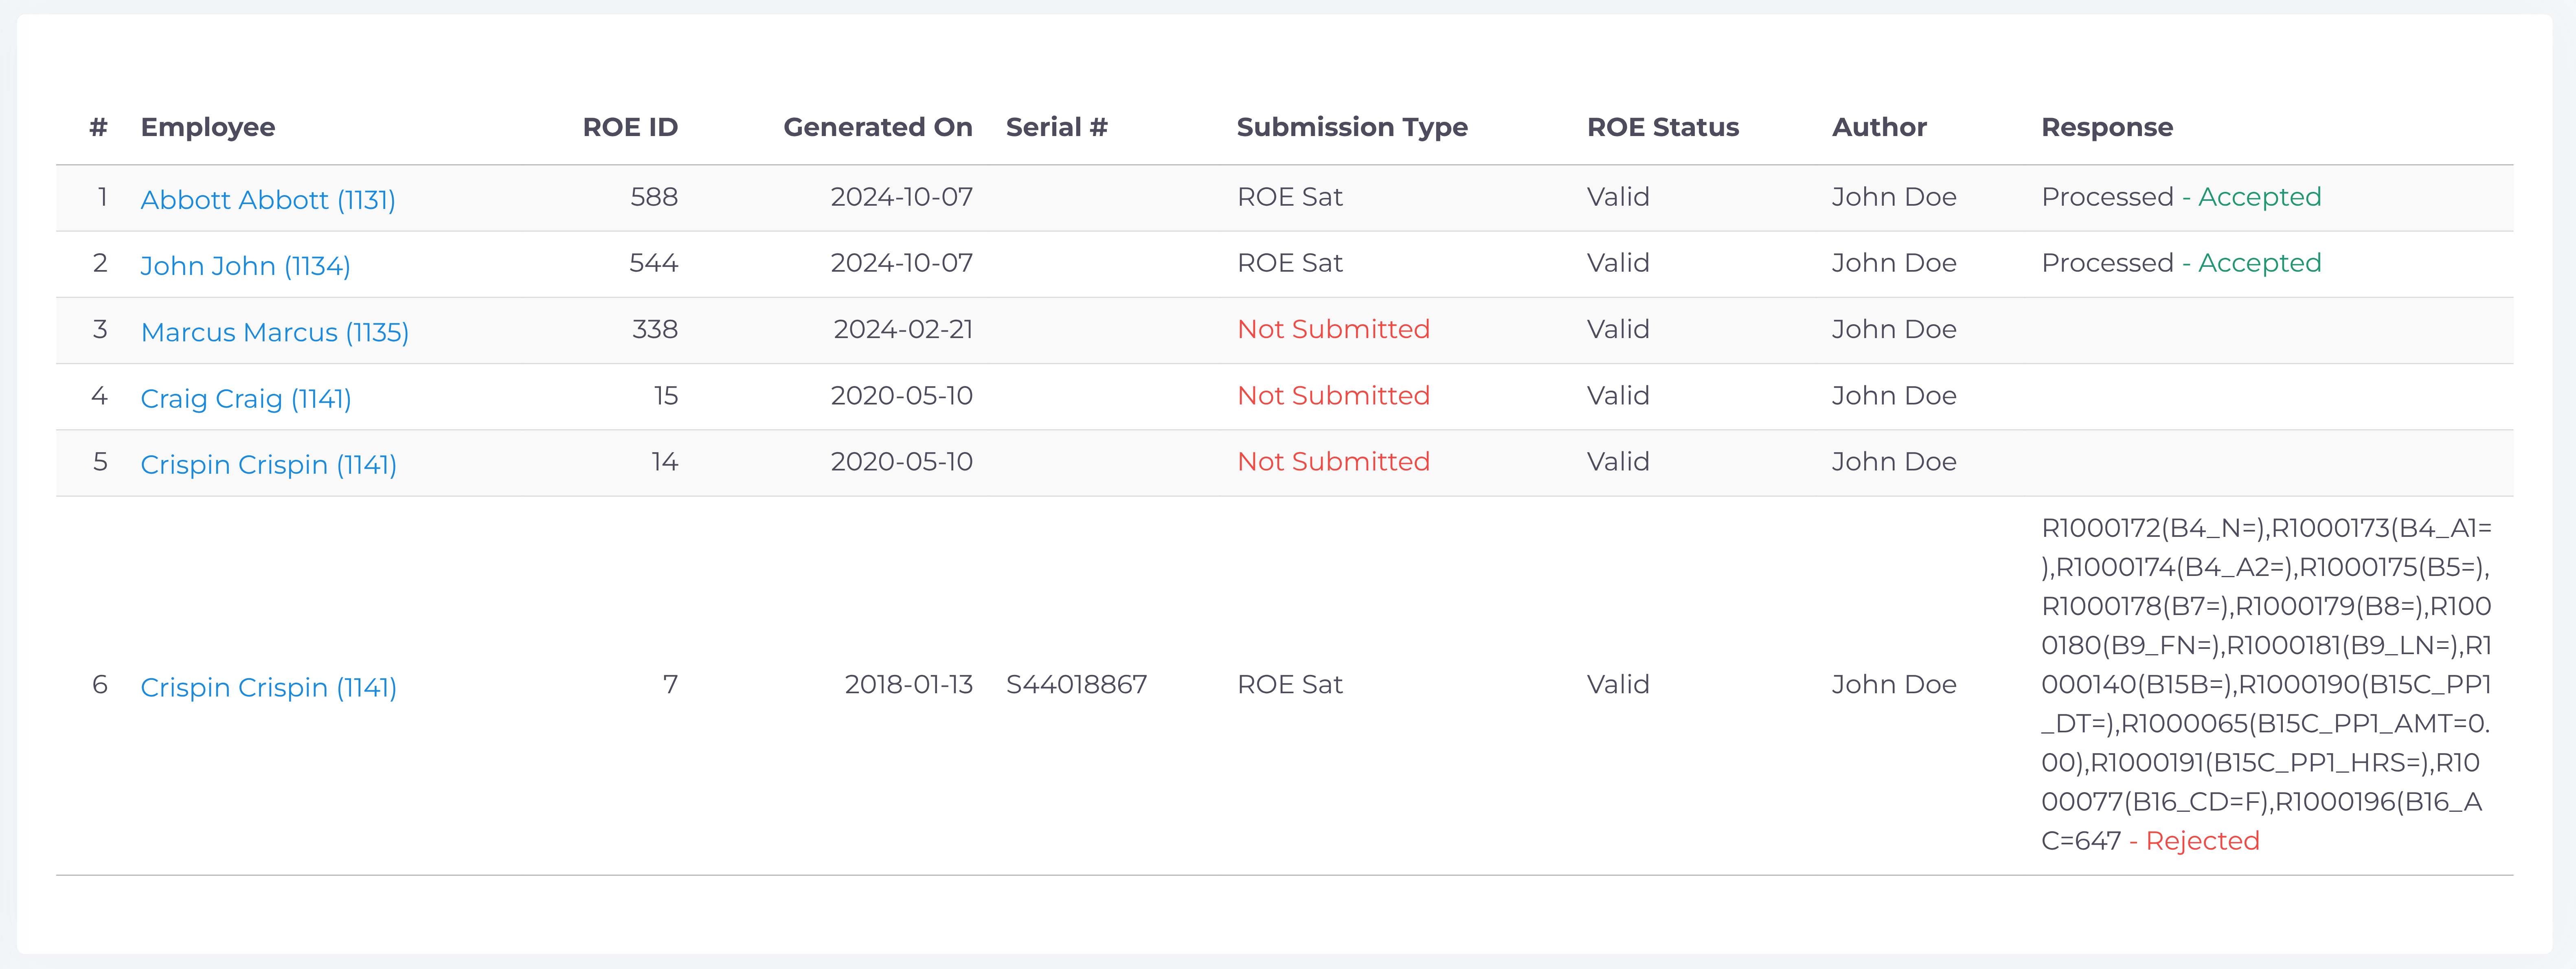Click Marcus Marcus (1135) employee link

(274, 332)
